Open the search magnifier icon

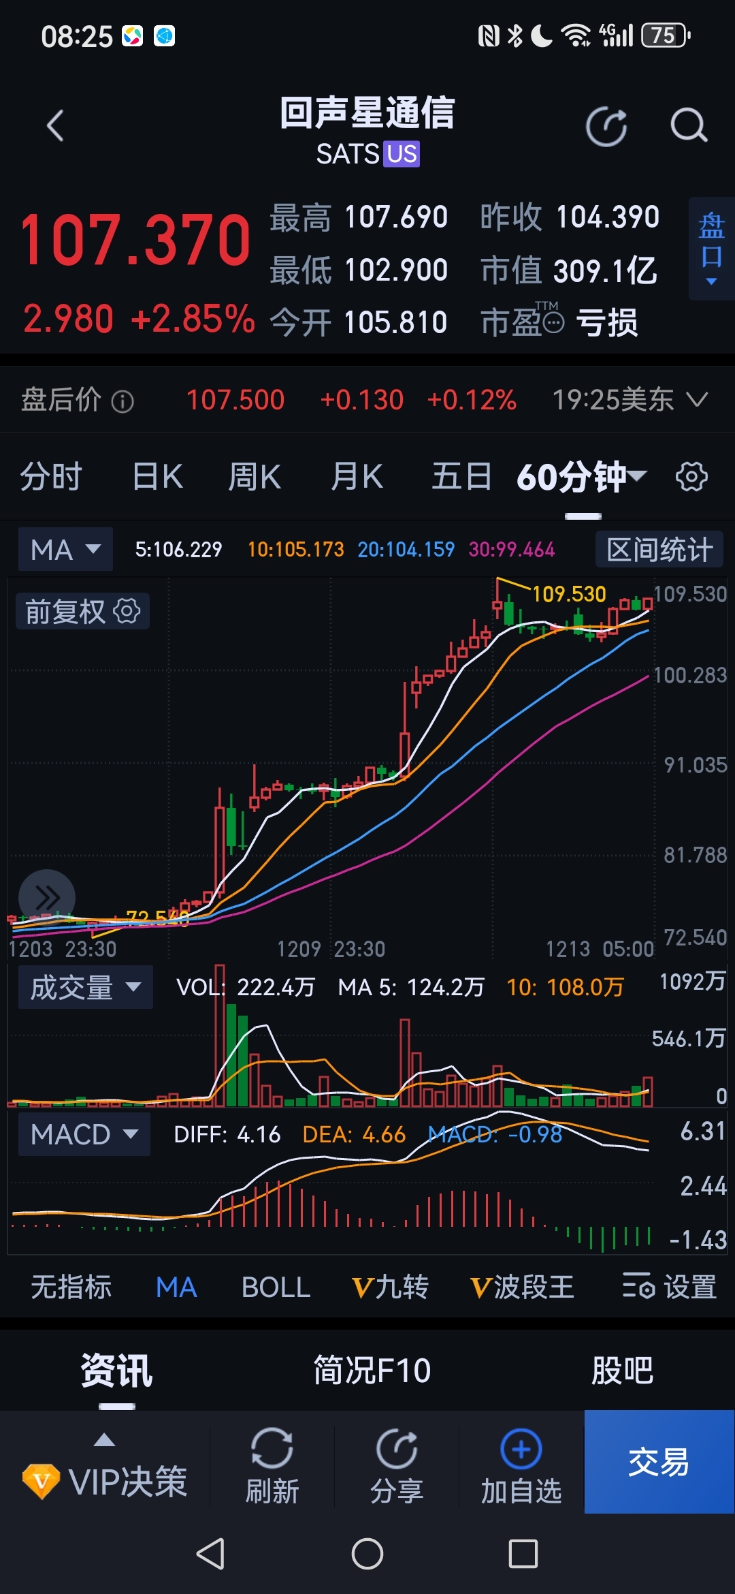pos(689,126)
